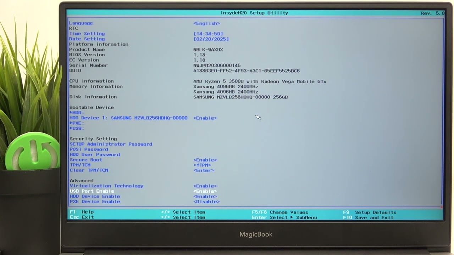
Task: Open the <English> language value
Action: coord(206,23)
